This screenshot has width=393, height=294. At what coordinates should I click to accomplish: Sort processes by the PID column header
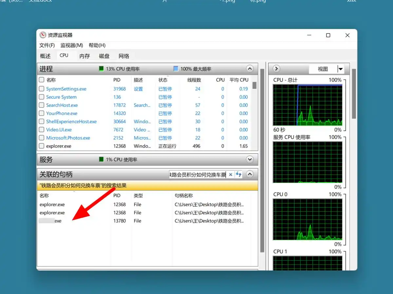[x=117, y=80]
